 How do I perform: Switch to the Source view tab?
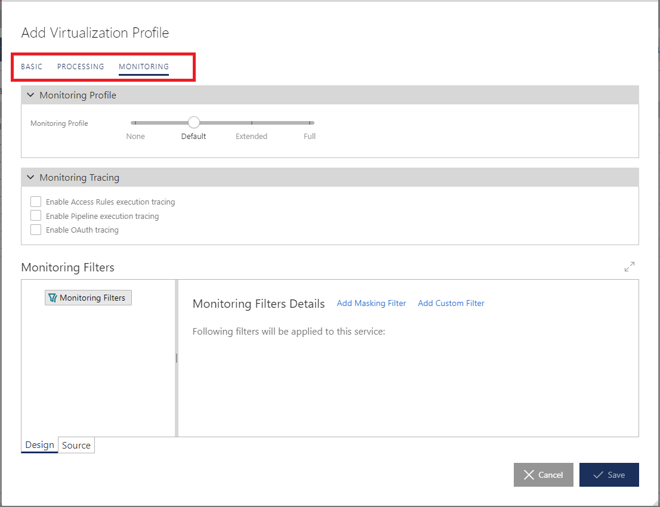point(76,445)
